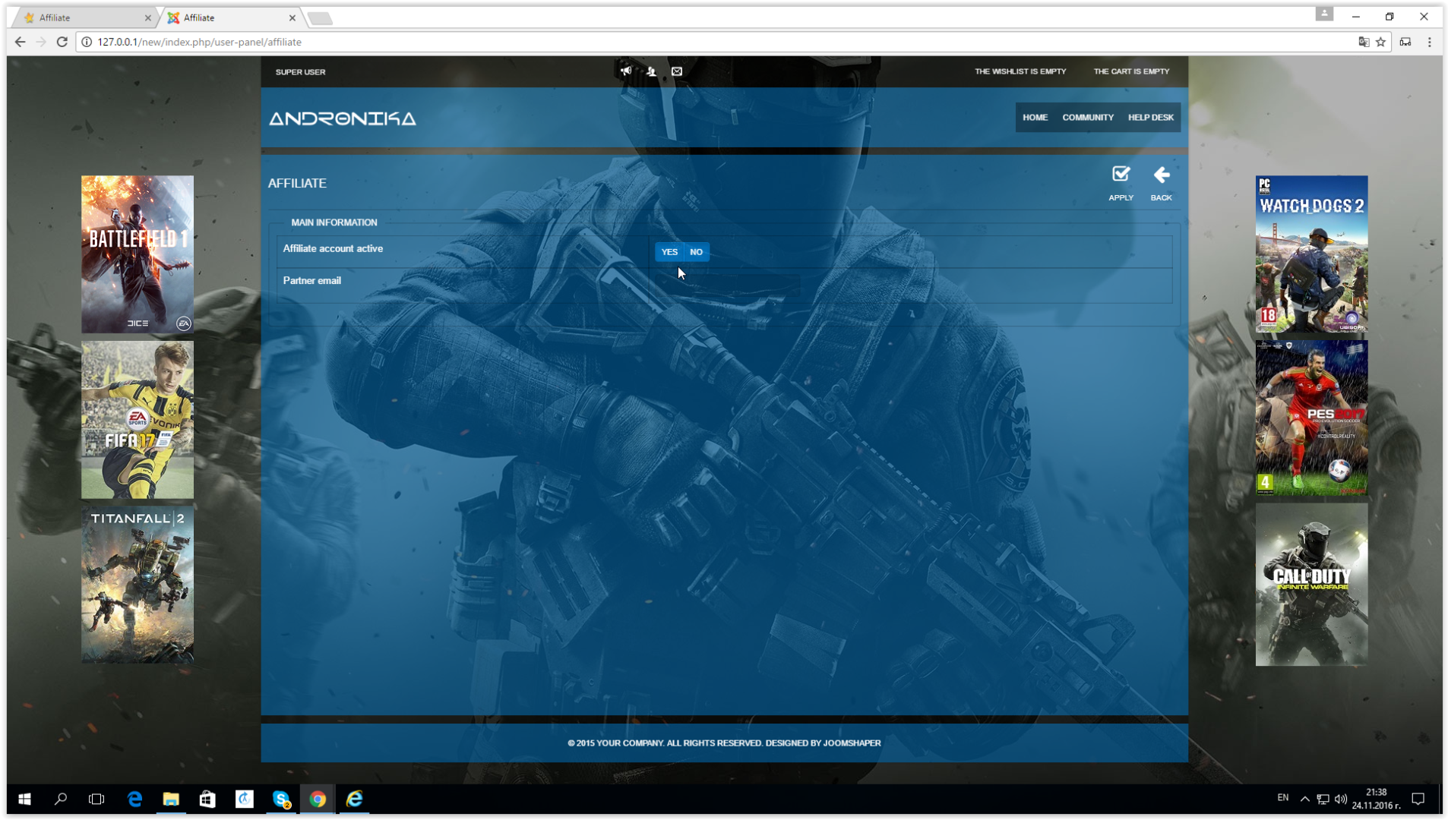
Task: Open the envelope messages icon
Action: tap(677, 71)
